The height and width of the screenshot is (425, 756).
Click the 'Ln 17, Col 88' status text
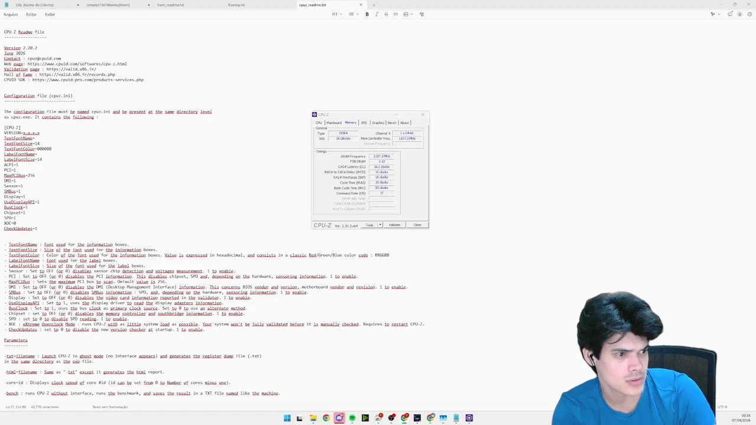[17, 407]
